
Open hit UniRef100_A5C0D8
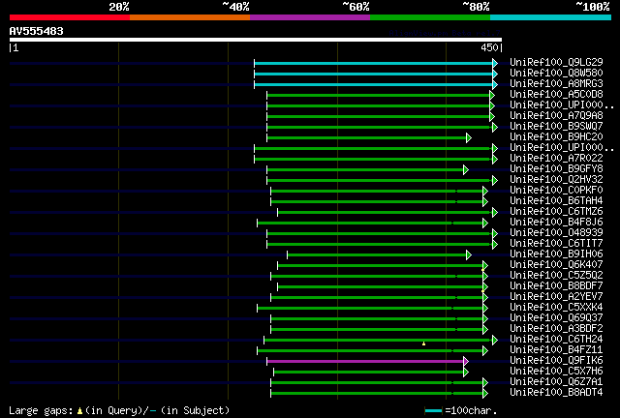pyautogui.click(x=556, y=94)
